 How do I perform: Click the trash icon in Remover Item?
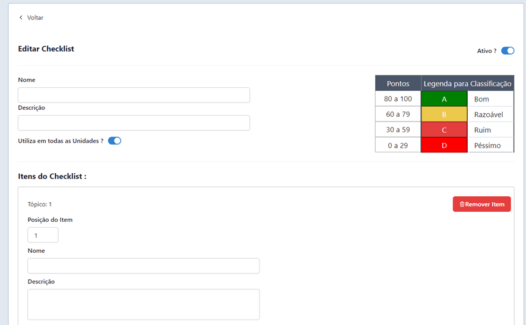click(x=462, y=204)
